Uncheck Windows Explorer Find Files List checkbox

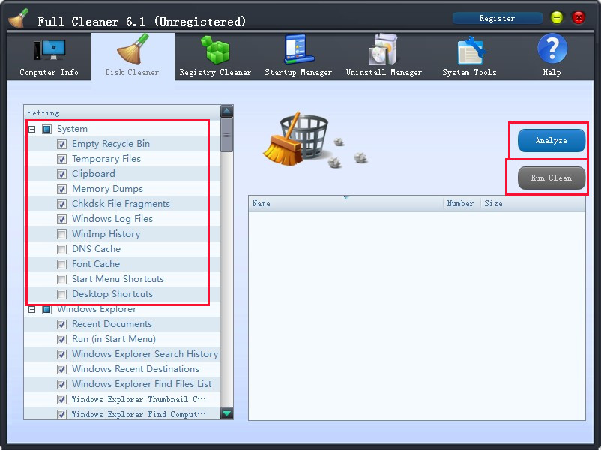pyautogui.click(x=61, y=384)
